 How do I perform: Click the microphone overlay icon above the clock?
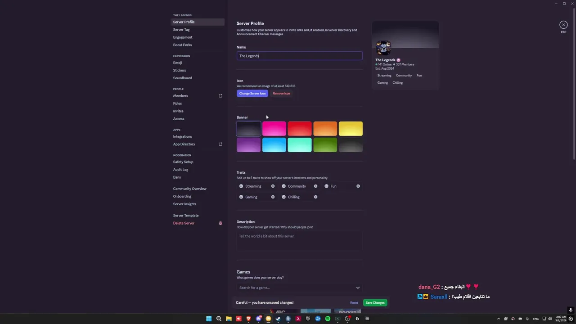tap(571, 310)
